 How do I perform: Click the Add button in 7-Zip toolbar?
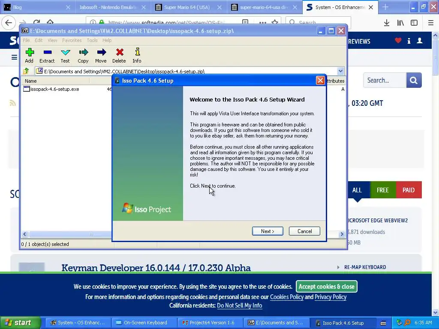[x=29, y=55]
